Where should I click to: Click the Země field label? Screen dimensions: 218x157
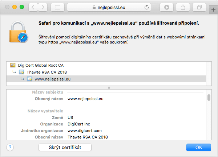[57, 117]
